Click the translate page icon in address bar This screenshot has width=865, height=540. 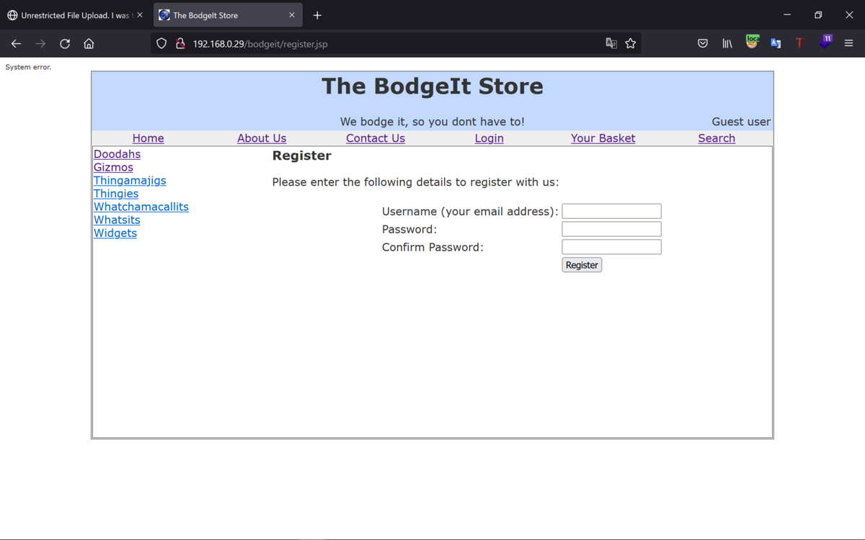coord(611,43)
